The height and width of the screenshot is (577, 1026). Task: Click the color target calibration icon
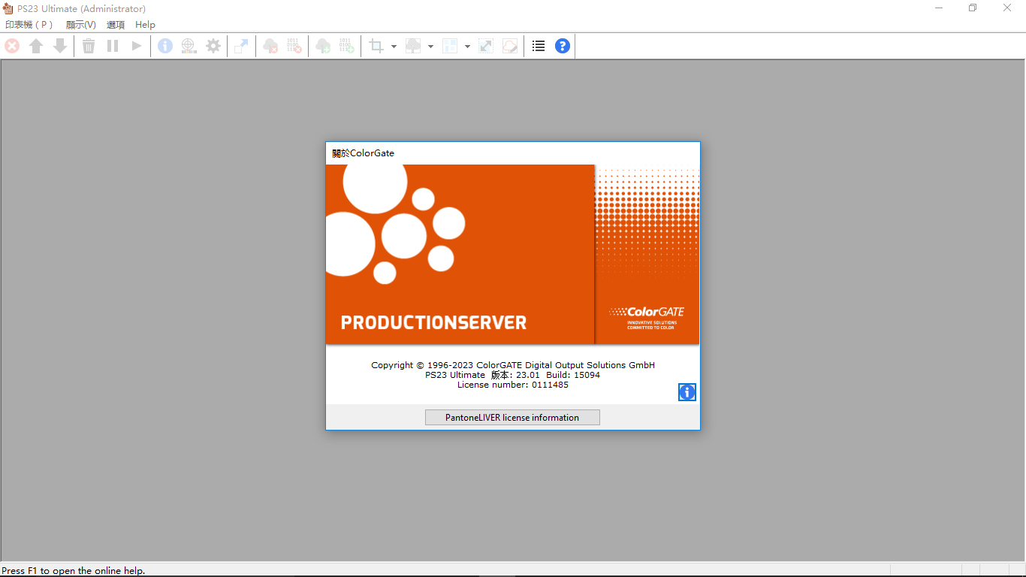coord(189,46)
